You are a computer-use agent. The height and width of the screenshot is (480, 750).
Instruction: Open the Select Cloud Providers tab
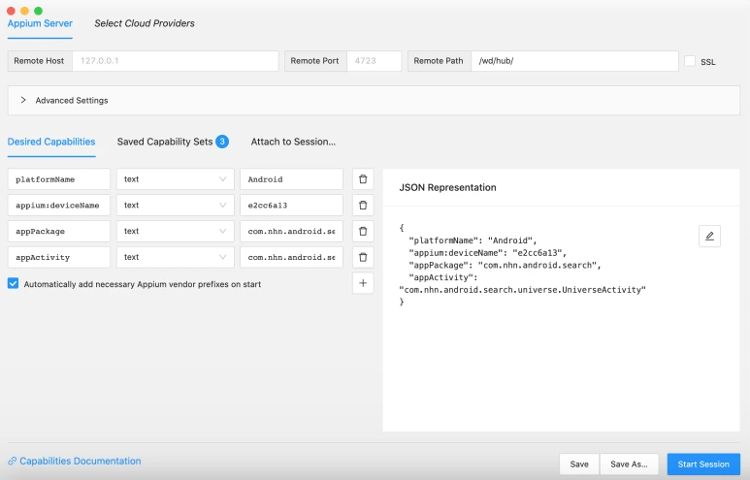(x=145, y=23)
